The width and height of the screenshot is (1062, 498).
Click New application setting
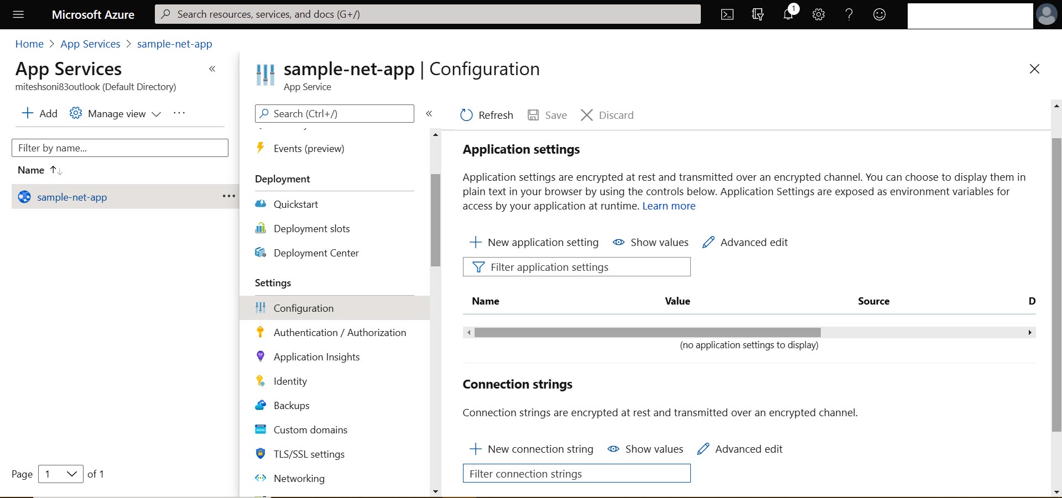click(x=534, y=242)
